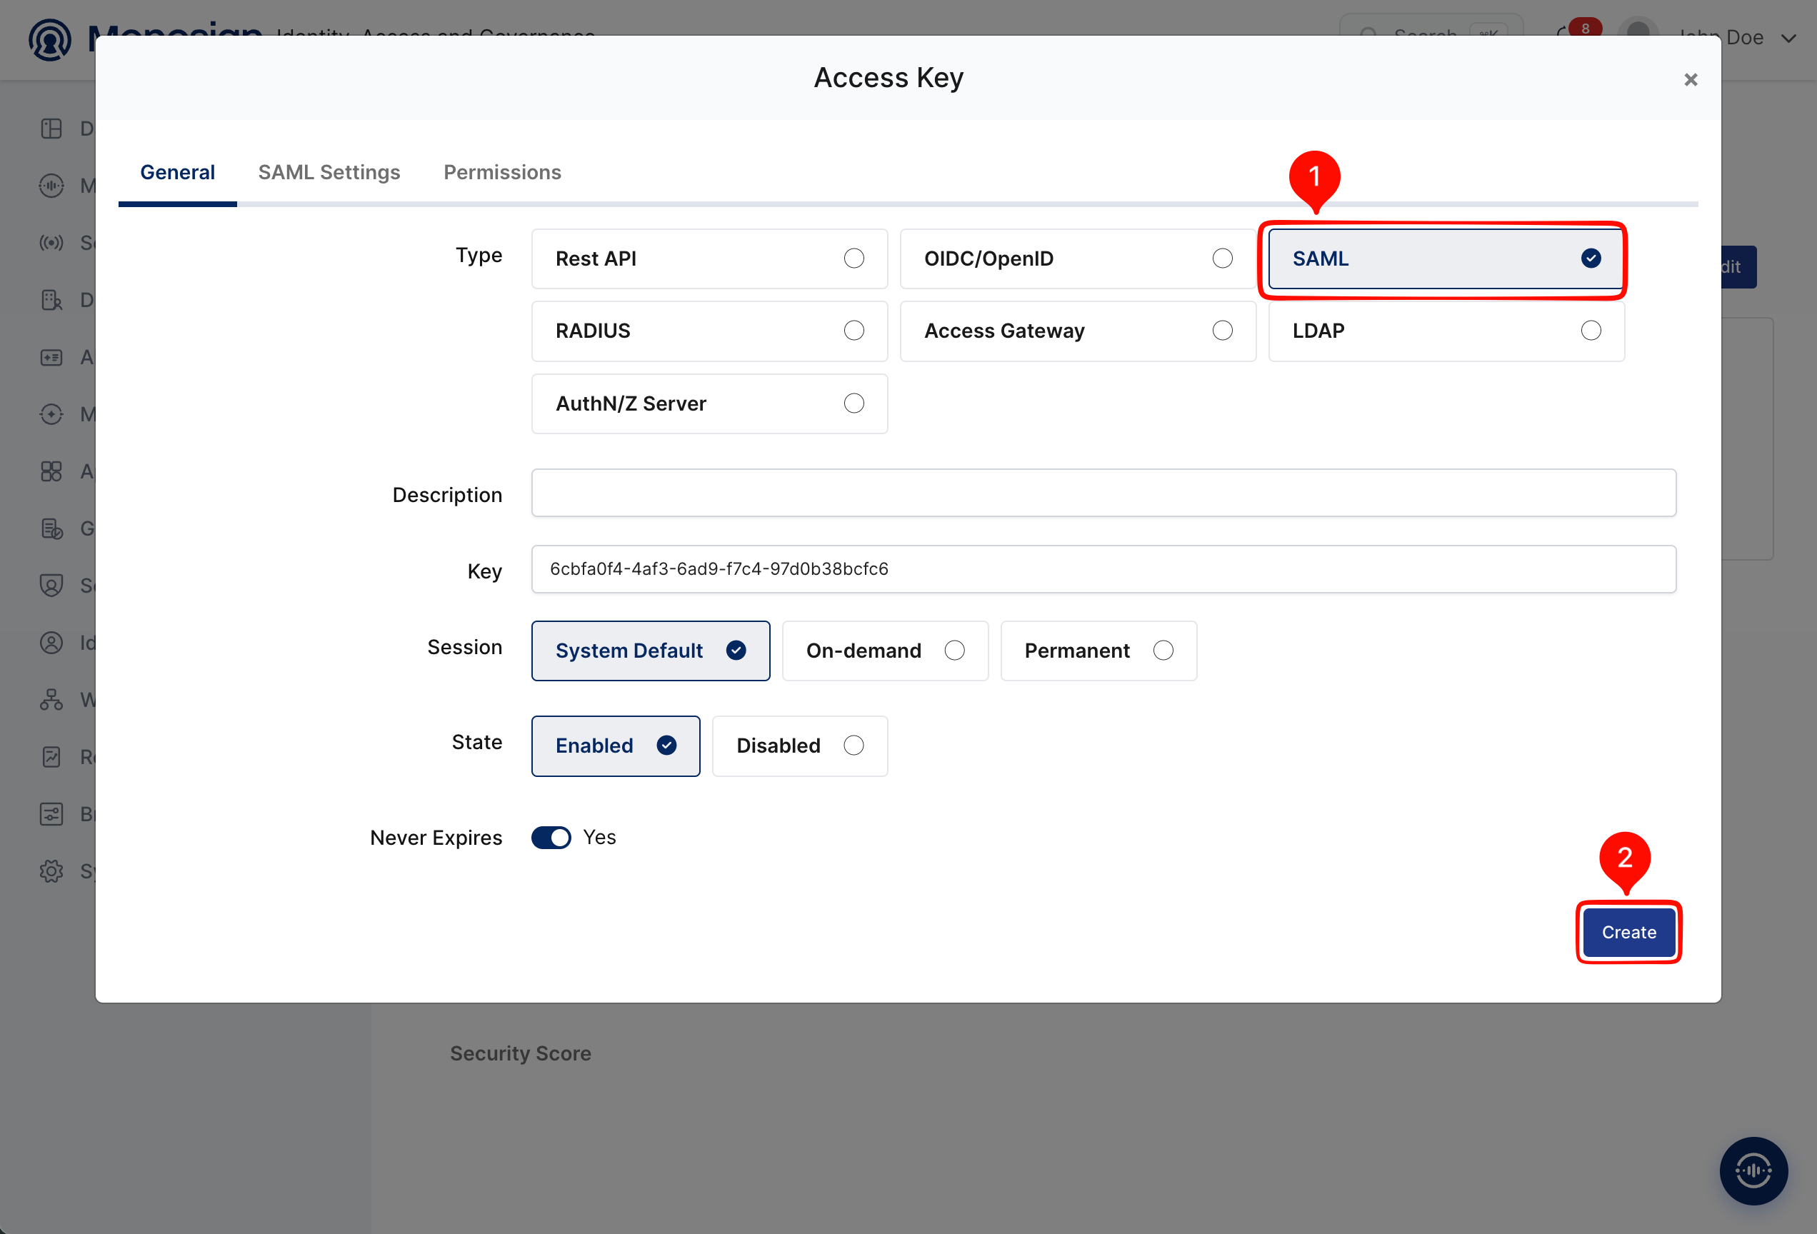Open the System settings gear in sidebar
Viewport: 1817px width, 1234px height.
click(51, 871)
